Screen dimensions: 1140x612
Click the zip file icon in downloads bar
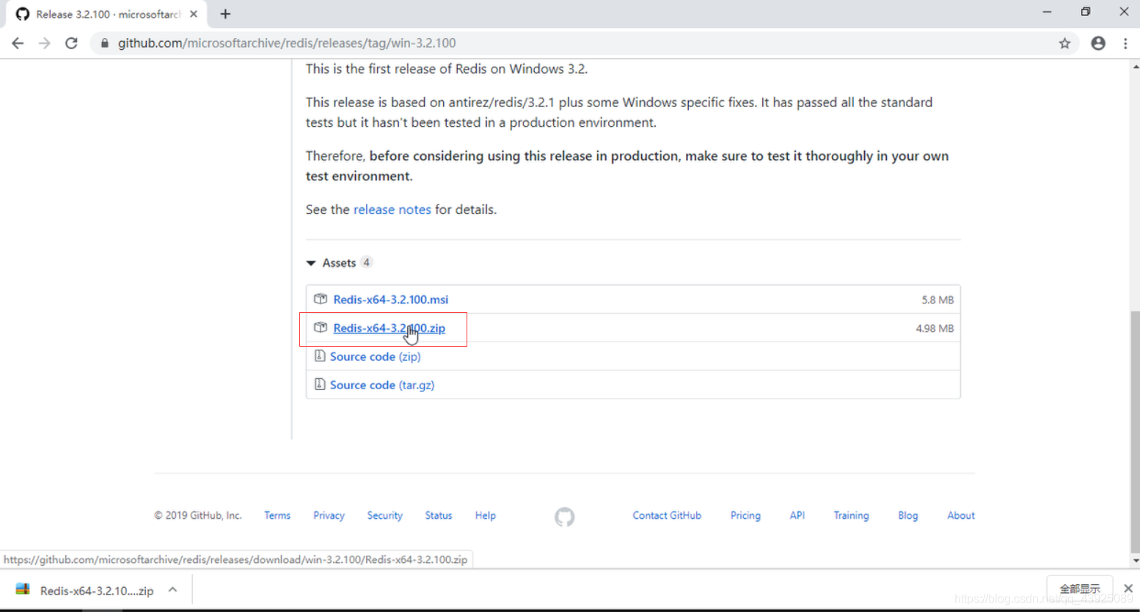(x=23, y=590)
